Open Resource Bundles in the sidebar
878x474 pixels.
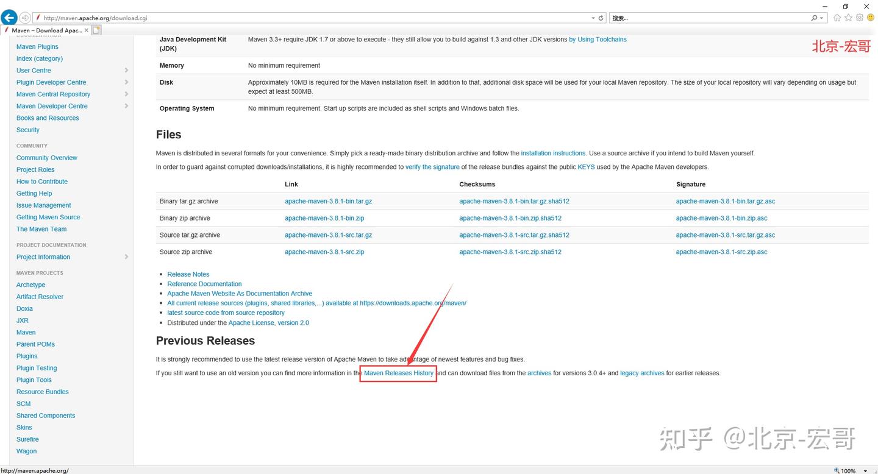(43, 392)
